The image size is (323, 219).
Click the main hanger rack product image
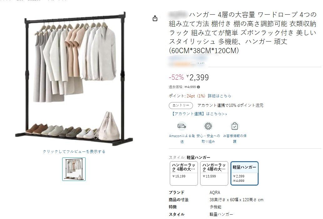tap(74, 79)
